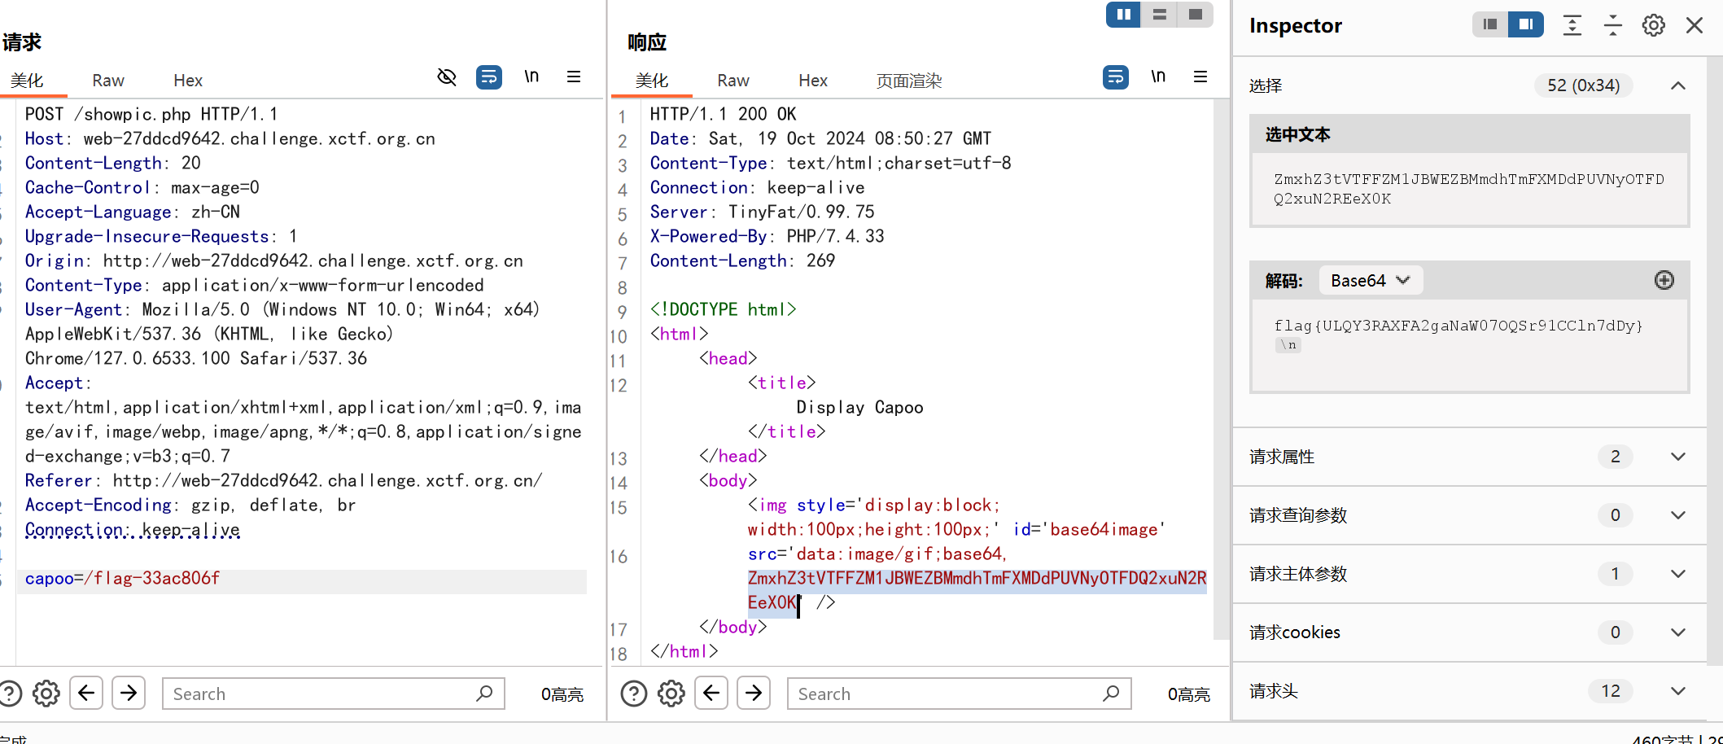Image resolution: width=1723 pixels, height=744 pixels.
Task: Switch request view to Hex tab
Action: (188, 81)
